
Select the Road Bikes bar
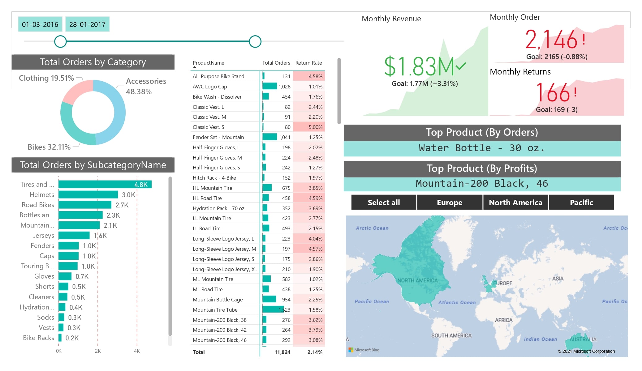pyautogui.click(x=85, y=205)
